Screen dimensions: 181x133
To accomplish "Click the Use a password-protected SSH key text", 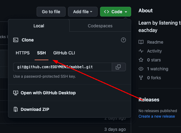I will 45,76.
